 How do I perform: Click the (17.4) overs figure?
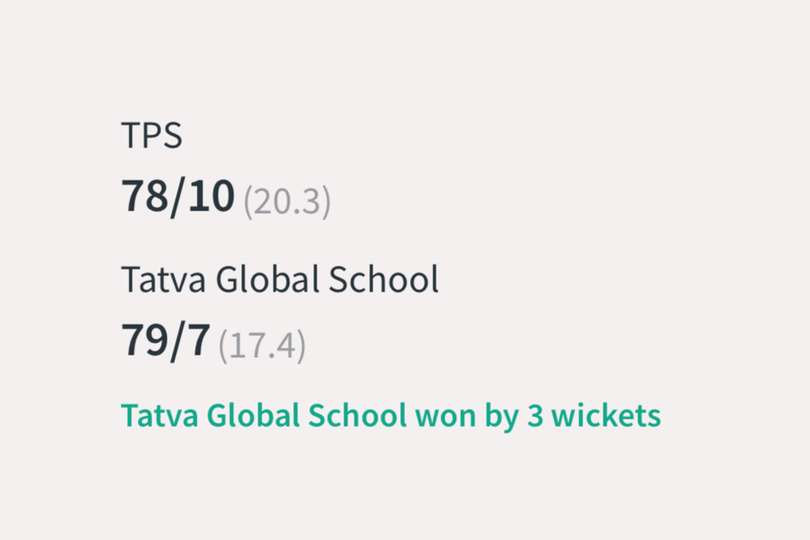point(262,346)
